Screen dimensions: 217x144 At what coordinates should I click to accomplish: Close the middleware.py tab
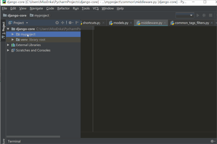[x=165, y=23]
